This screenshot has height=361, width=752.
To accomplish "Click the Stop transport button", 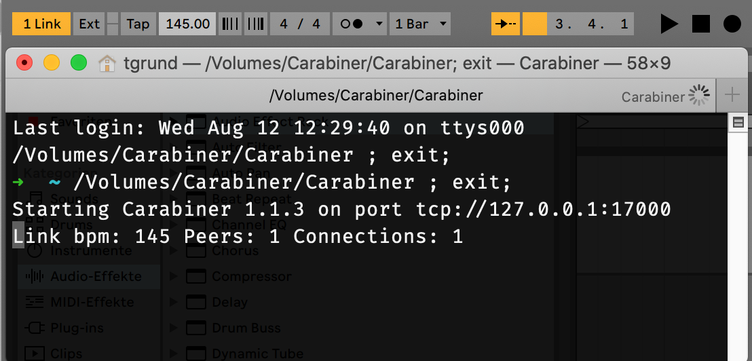I will (700, 24).
